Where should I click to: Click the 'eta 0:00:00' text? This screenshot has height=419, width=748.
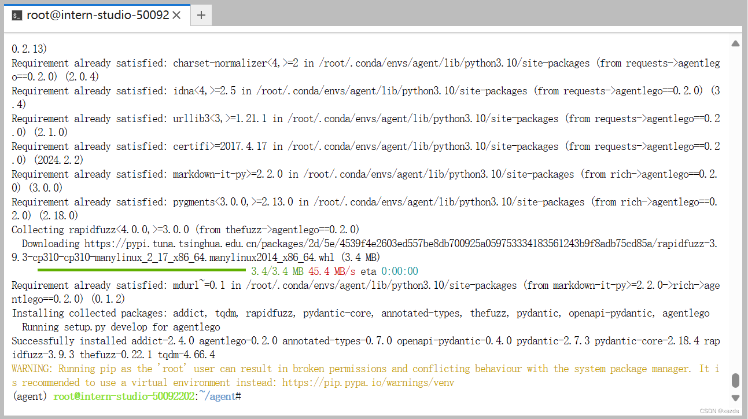(x=389, y=271)
